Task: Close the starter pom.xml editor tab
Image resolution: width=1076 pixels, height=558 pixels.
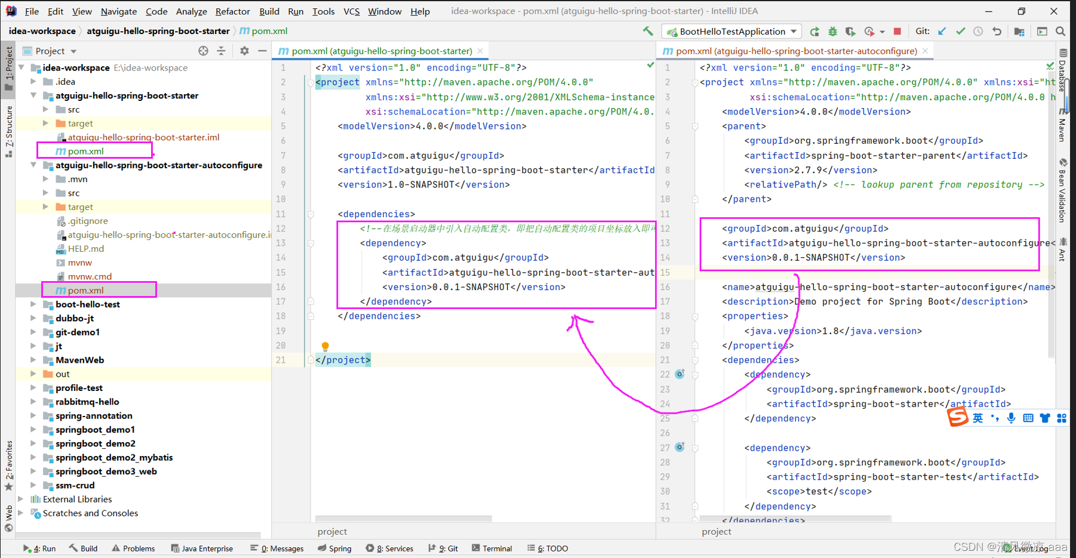Action: coord(480,51)
